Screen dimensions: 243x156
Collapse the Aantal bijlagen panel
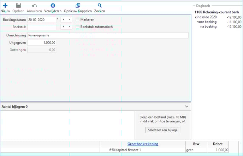tap(187, 106)
